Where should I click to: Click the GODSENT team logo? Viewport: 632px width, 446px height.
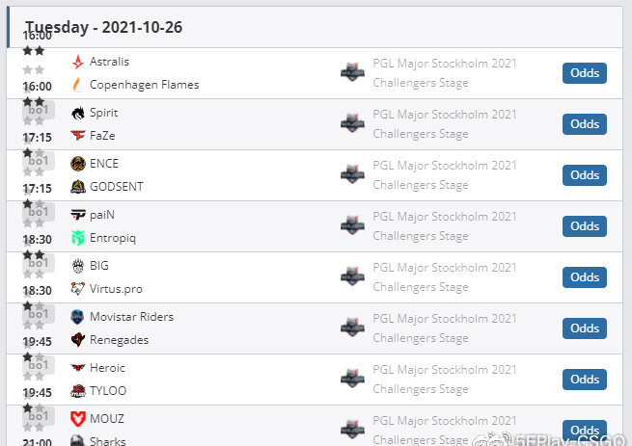pos(78,187)
